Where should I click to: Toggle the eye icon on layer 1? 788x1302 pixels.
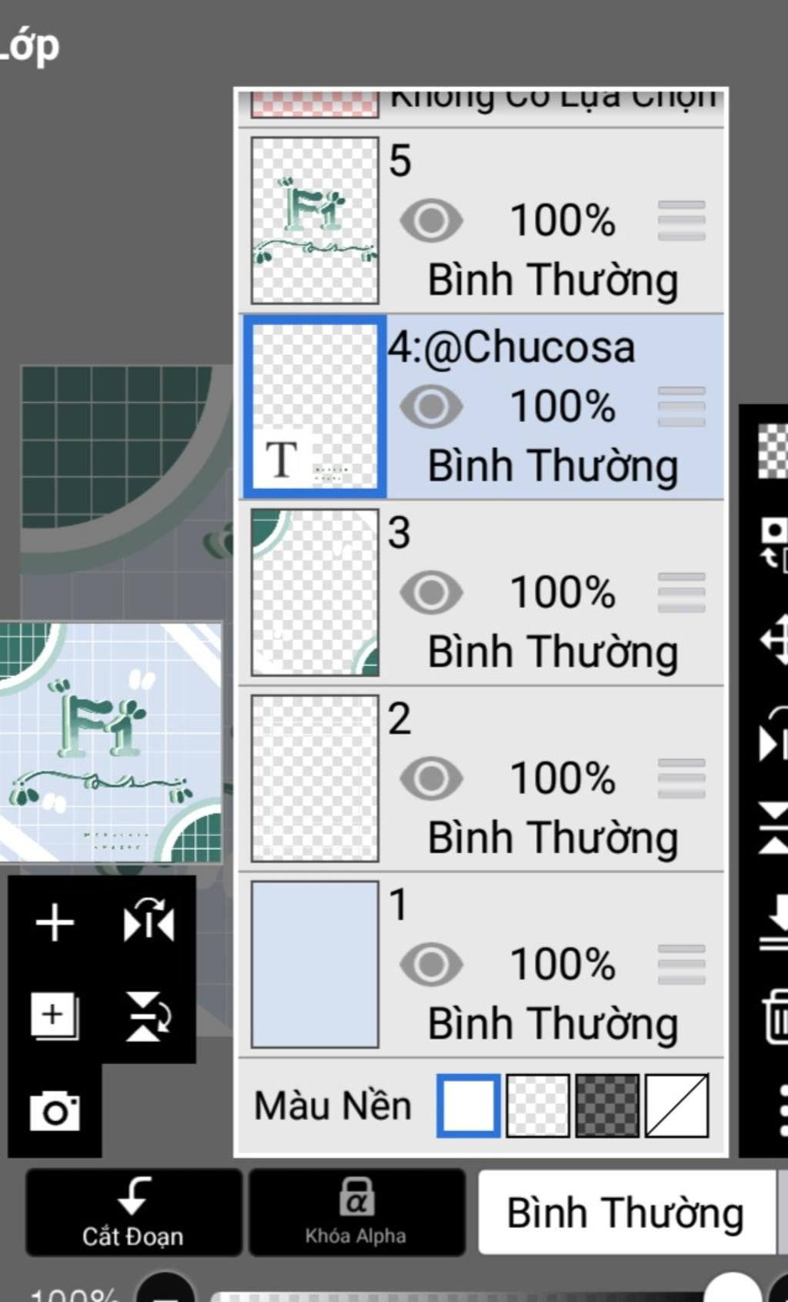click(x=431, y=965)
